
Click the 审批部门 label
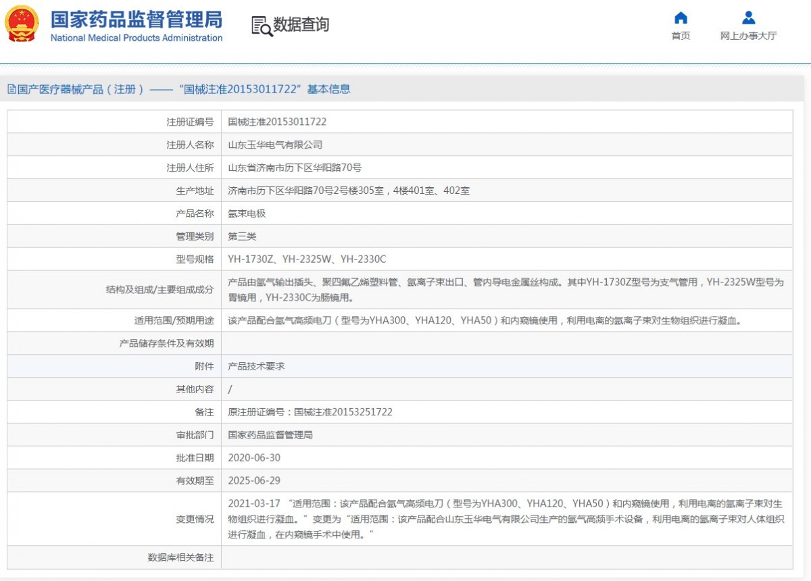tap(195, 435)
